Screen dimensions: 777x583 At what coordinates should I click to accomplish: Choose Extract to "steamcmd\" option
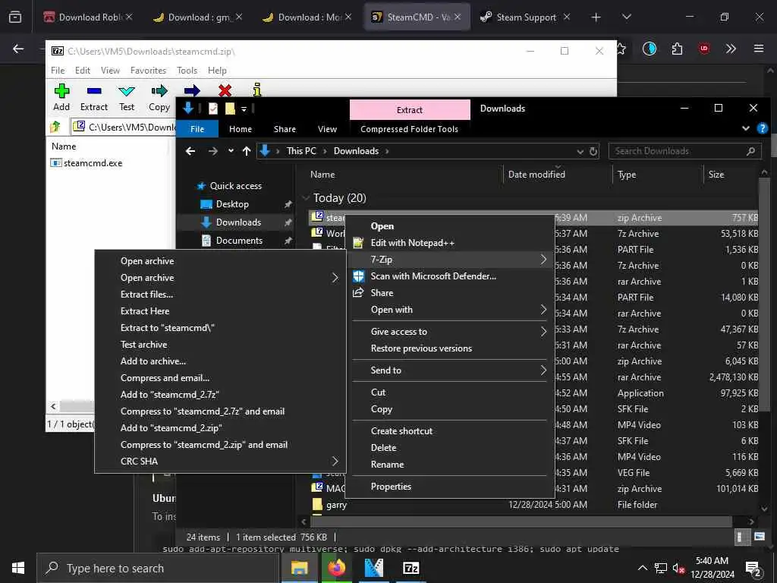pyautogui.click(x=221, y=328)
